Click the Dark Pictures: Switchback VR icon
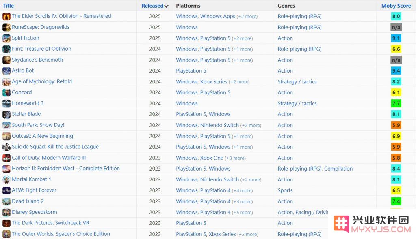The image size is (416, 239). [x=6, y=223]
